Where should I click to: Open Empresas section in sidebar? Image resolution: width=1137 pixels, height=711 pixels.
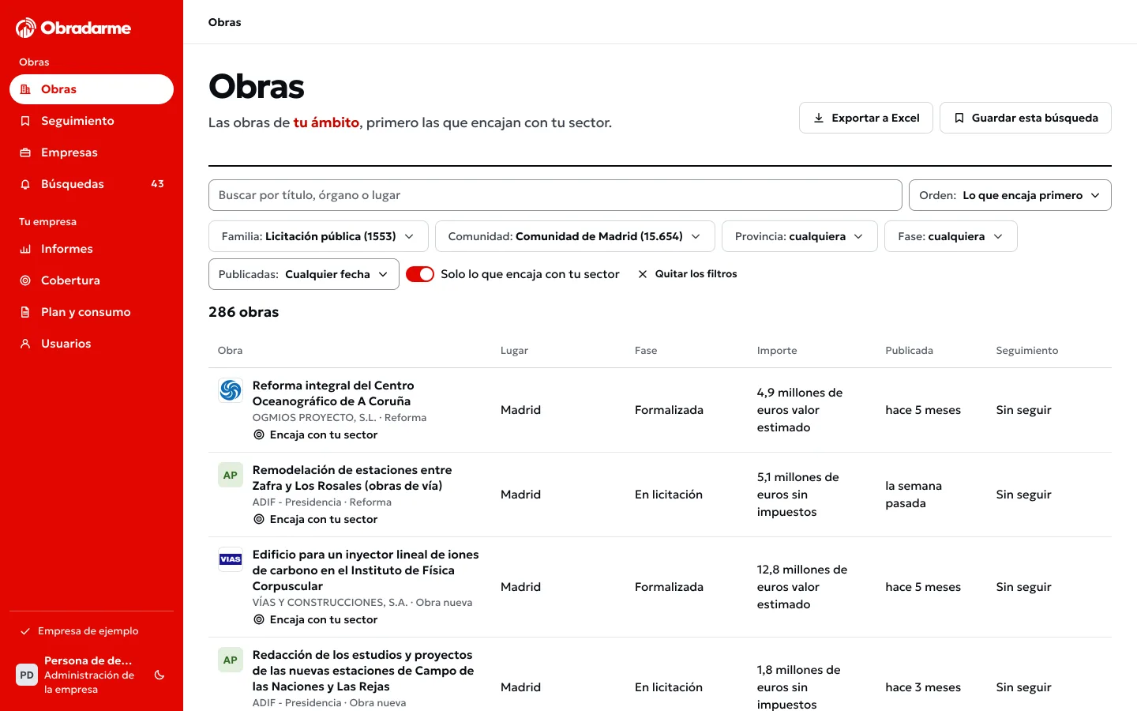tap(92, 152)
